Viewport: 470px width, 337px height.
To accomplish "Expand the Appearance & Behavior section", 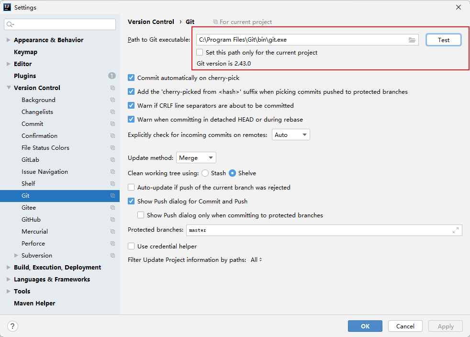I will (x=9, y=40).
